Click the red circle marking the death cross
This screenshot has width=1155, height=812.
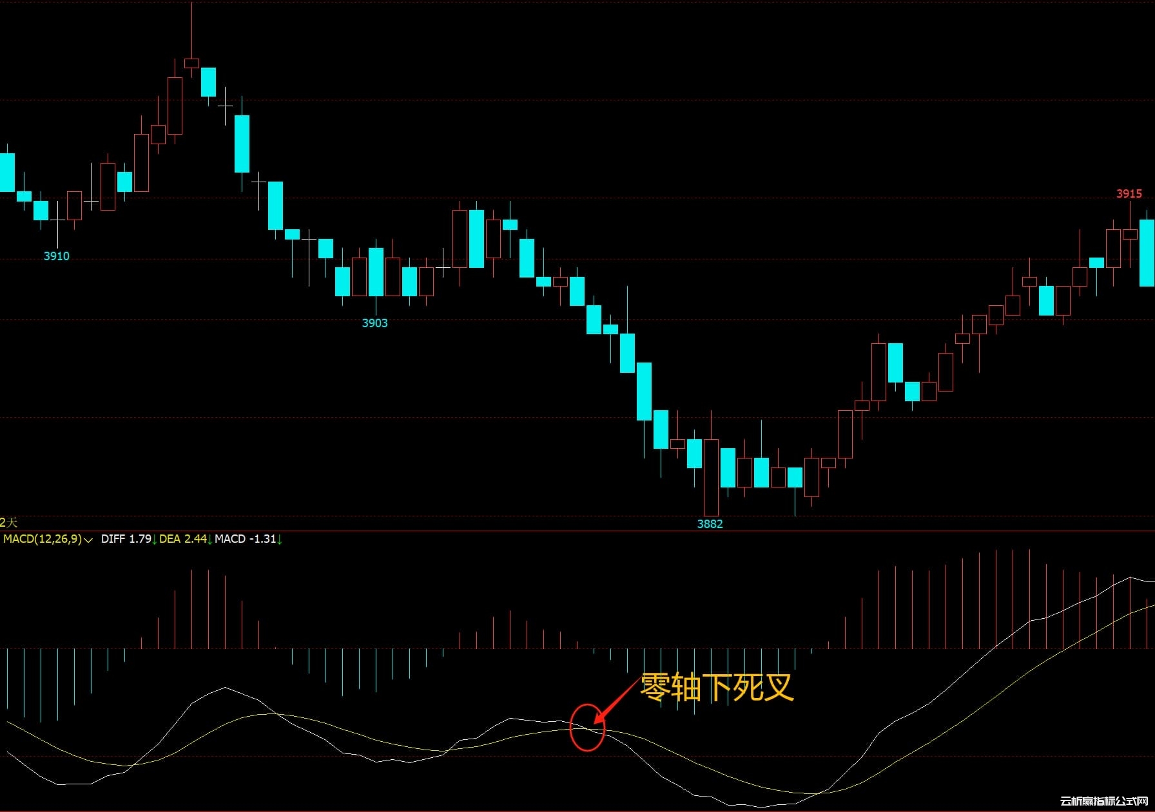coord(587,728)
